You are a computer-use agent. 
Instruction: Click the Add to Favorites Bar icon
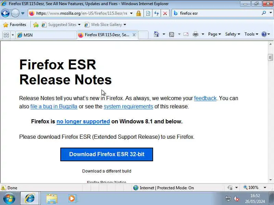pos(36,25)
